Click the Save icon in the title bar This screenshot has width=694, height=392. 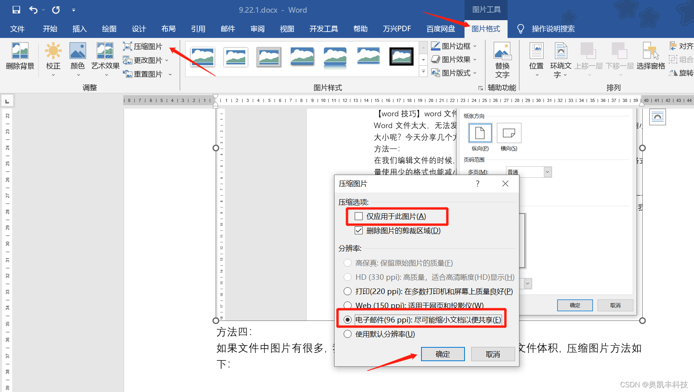(16, 10)
